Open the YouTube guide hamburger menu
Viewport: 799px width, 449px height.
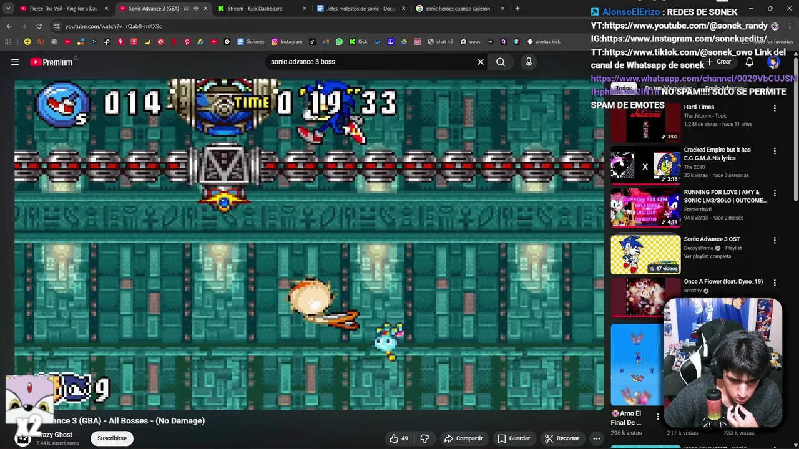[x=15, y=62]
